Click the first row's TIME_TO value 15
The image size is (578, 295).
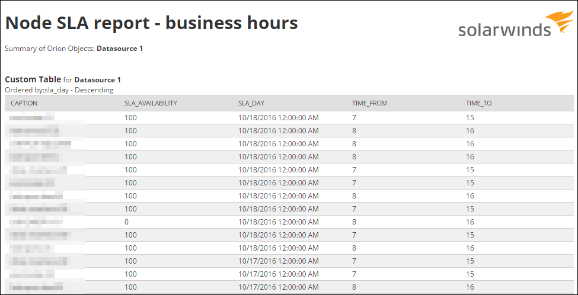click(470, 118)
